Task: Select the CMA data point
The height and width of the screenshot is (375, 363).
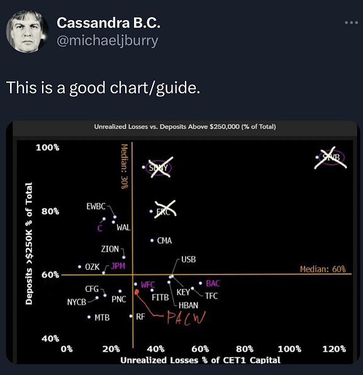Action: point(152,240)
